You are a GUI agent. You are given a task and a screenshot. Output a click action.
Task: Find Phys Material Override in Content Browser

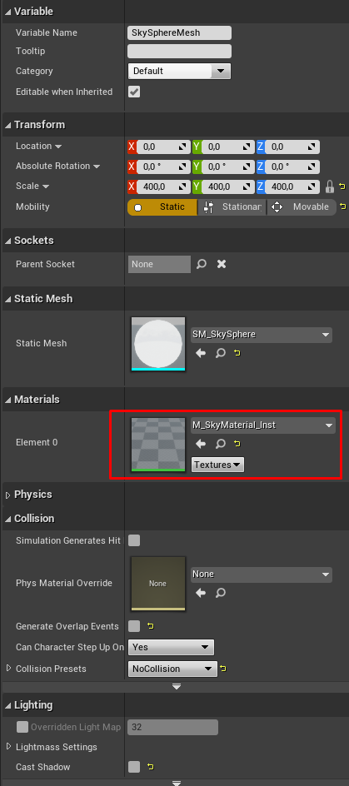coord(221,593)
